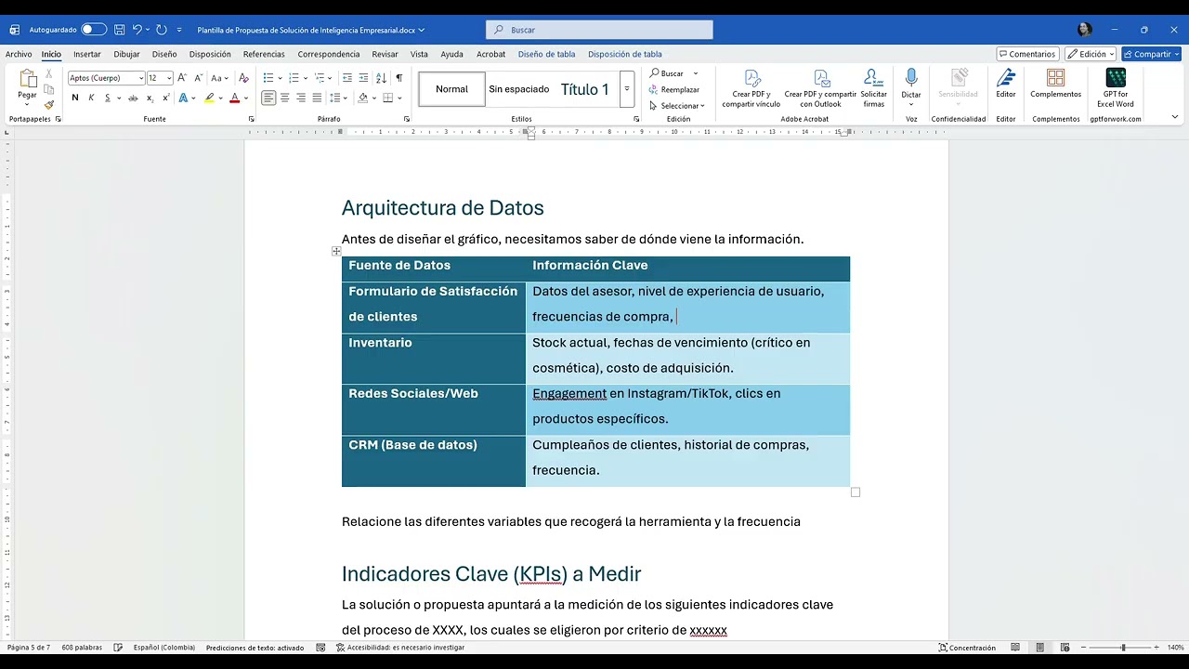The height and width of the screenshot is (669, 1189).
Task: Apply bold with the N button
Action: pyautogui.click(x=75, y=98)
